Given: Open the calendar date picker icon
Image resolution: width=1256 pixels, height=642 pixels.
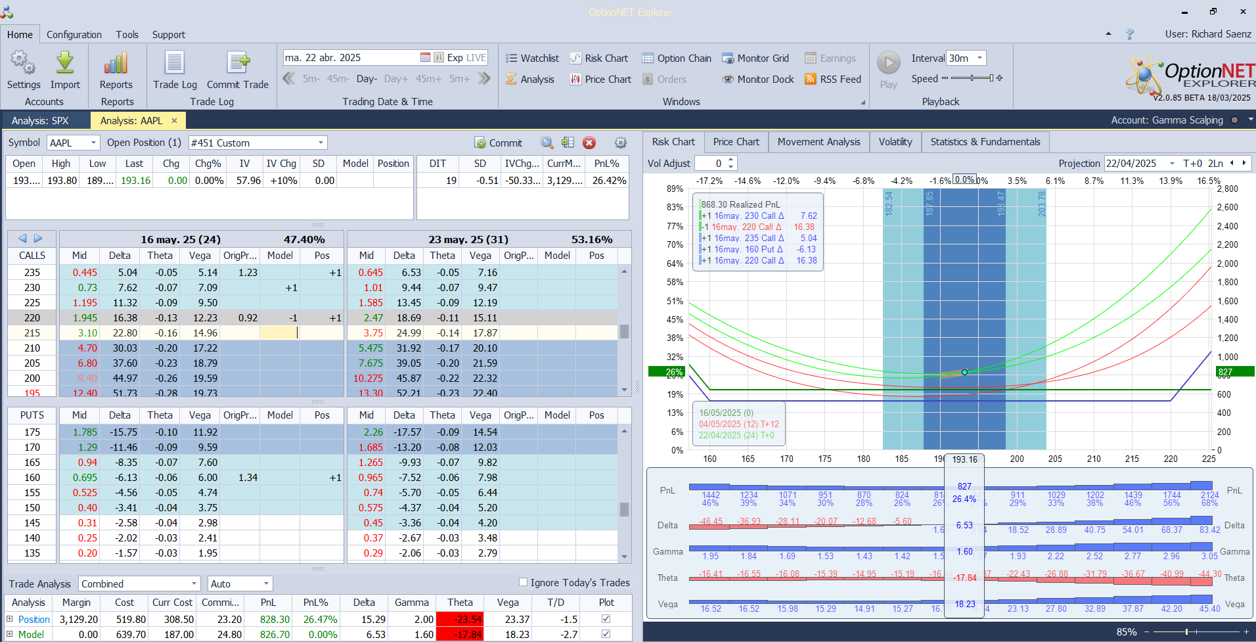Looking at the screenshot, I should point(425,58).
